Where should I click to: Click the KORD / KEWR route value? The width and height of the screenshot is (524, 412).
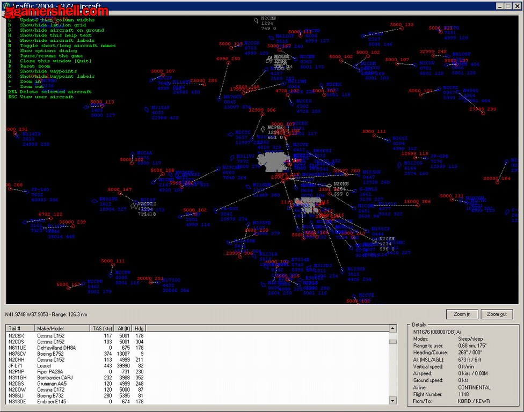[474, 401]
